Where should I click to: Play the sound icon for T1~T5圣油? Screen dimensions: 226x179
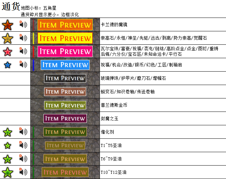tap(23, 145)
